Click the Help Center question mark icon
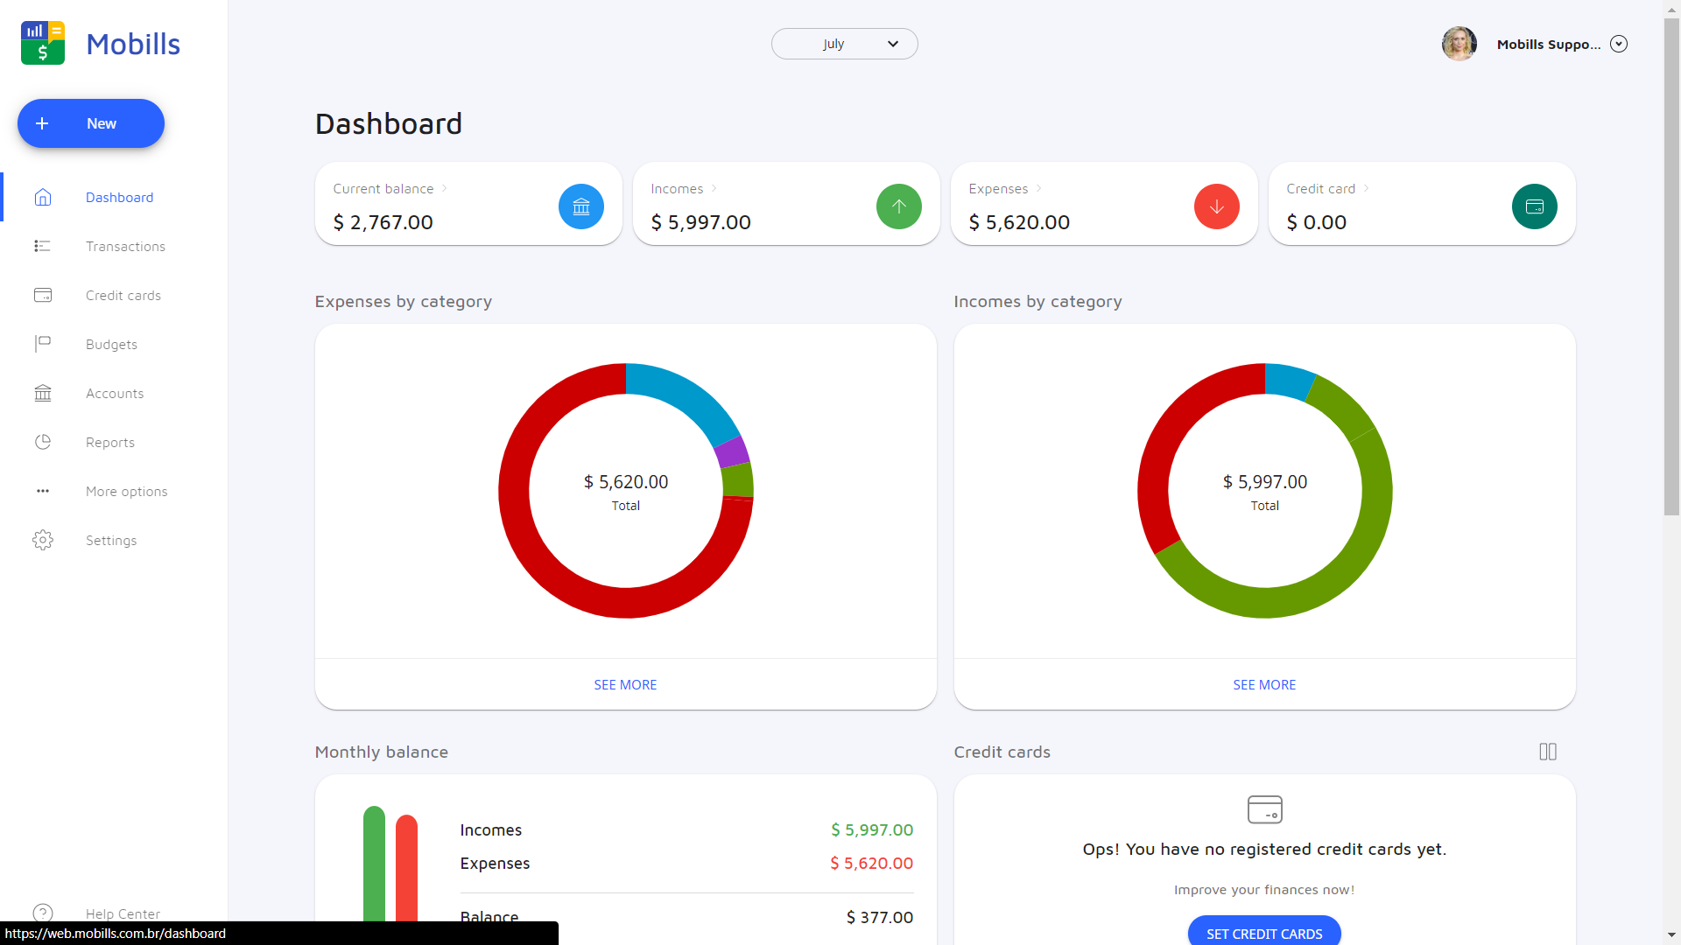 43,913
